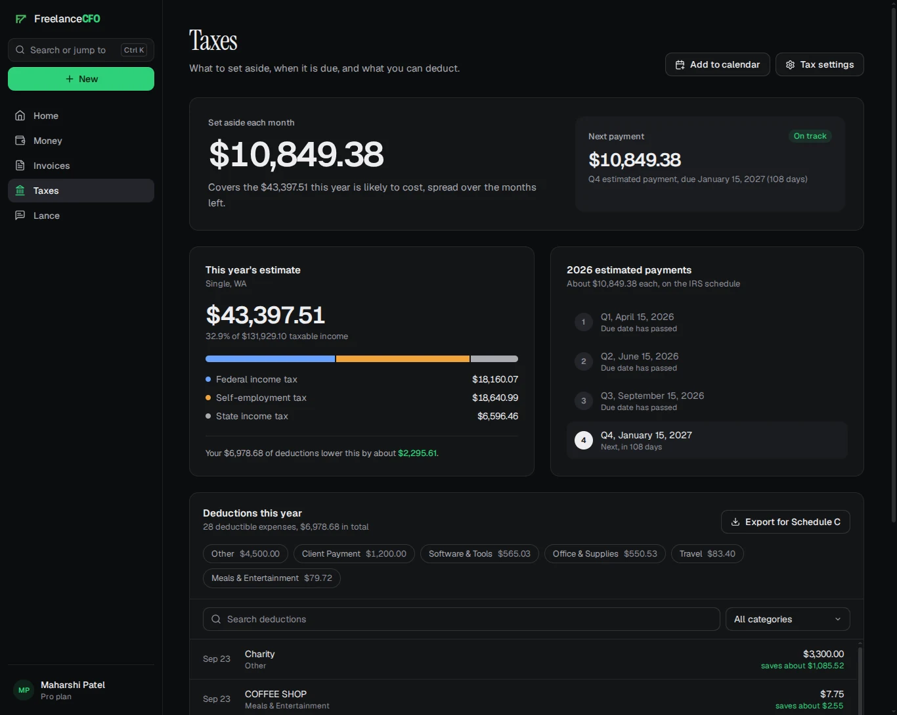Click the gray State income tax bar segment
The height and width of the screenshot is (715, 897).
(494, 359)
